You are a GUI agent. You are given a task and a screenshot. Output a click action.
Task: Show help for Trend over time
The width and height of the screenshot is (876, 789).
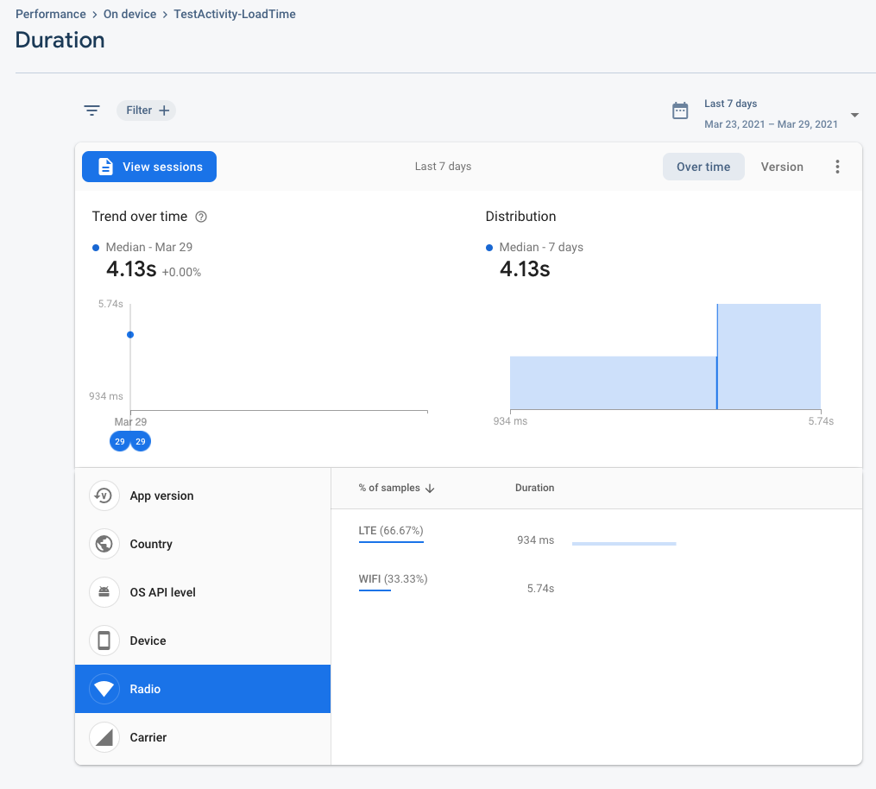click(201, 217)
